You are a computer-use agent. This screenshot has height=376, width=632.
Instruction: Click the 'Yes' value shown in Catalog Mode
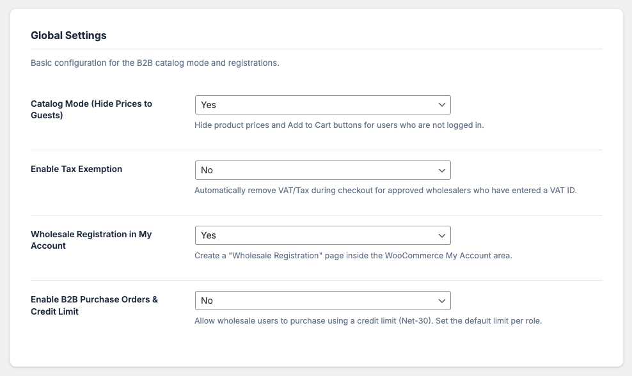point(209,105)
